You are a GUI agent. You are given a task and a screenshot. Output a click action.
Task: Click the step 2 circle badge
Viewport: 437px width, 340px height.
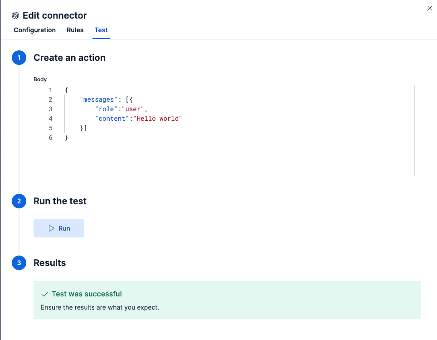coord(19,202)
